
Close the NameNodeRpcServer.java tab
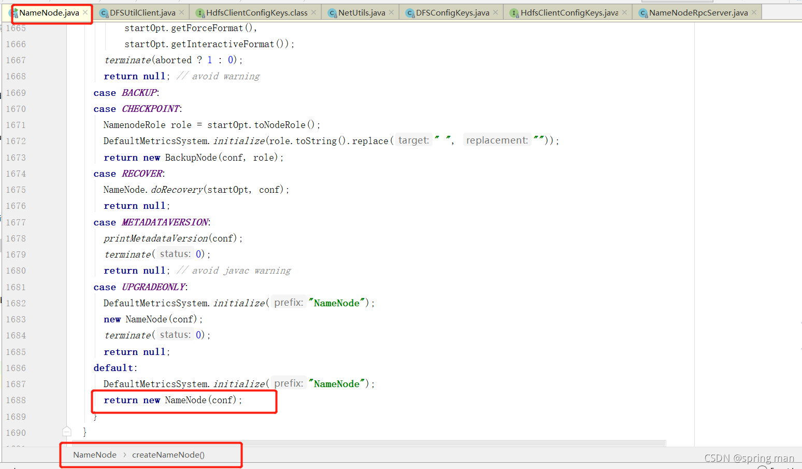(x=754, y=12)
